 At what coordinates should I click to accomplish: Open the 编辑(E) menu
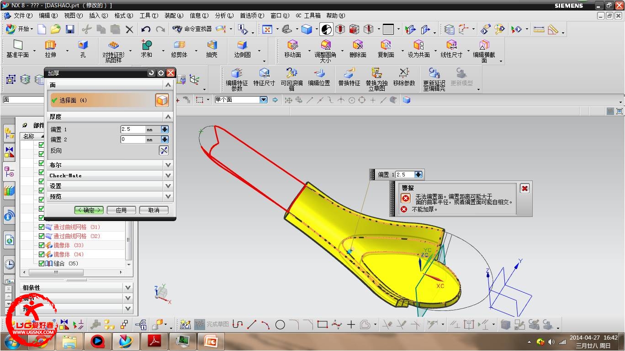click(x=48, y=15)
